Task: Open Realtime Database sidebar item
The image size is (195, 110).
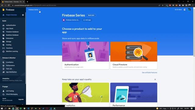Action: (12, 35)
